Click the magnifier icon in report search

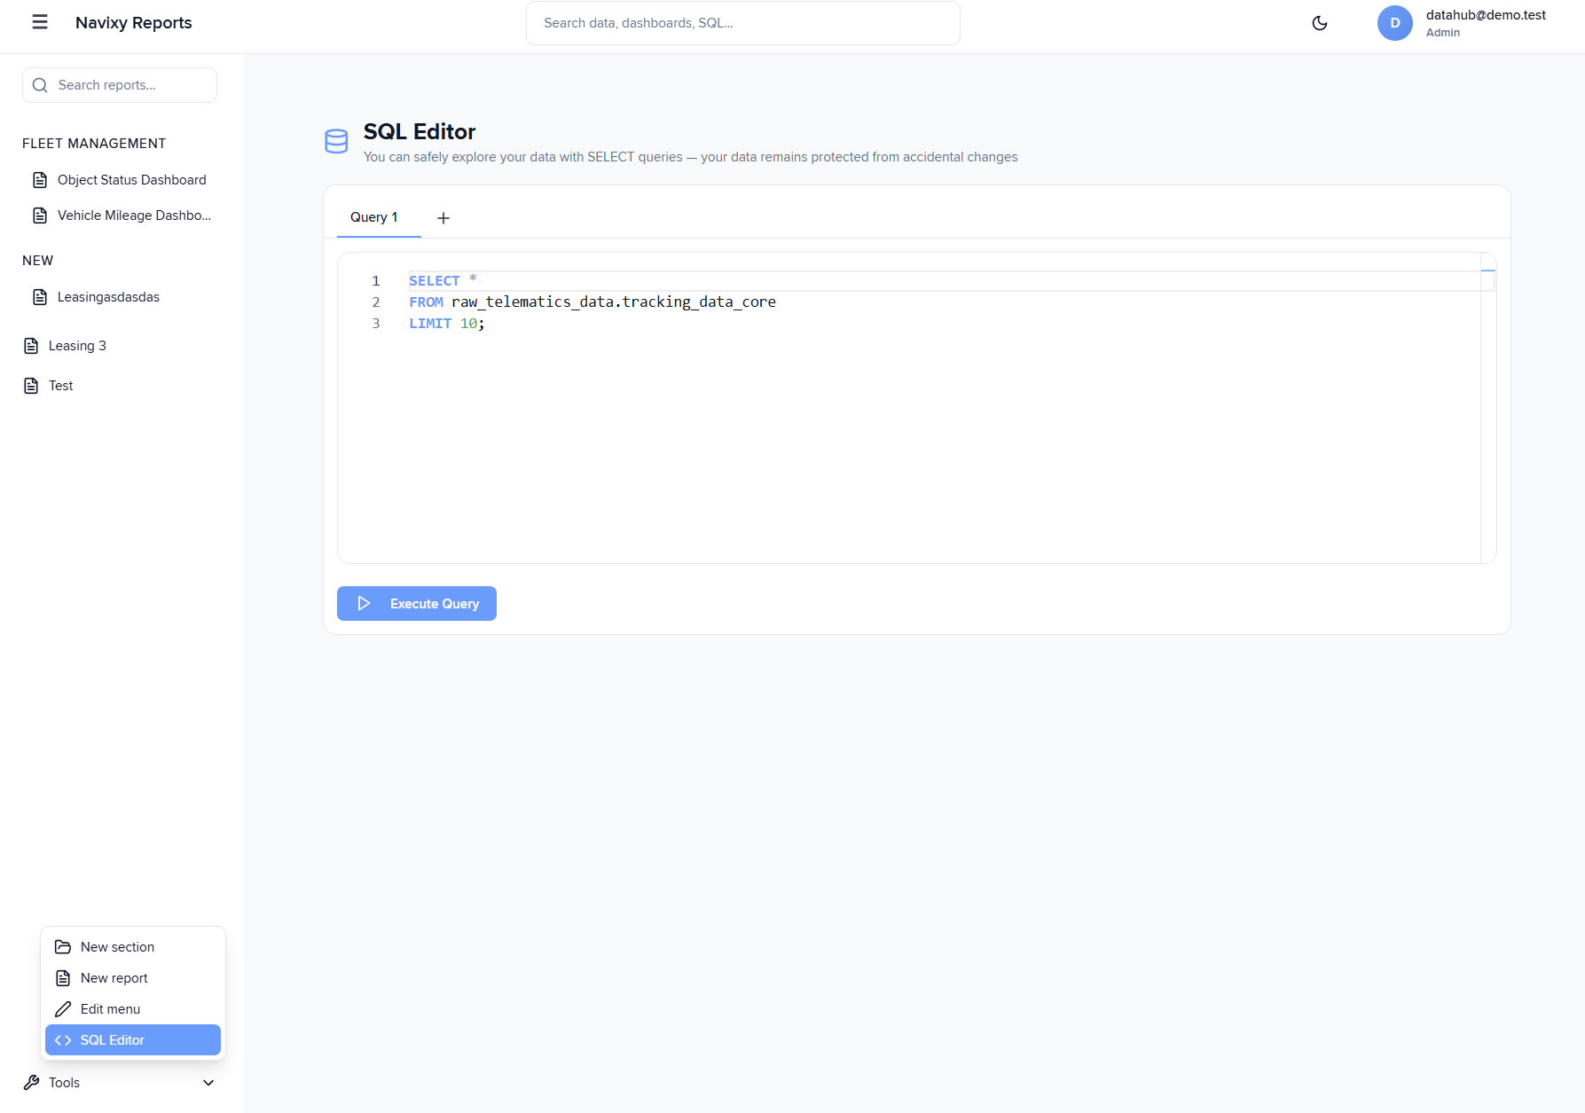click(x=40, y=85)
